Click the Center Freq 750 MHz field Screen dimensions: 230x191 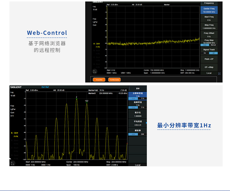pos(209,10)
